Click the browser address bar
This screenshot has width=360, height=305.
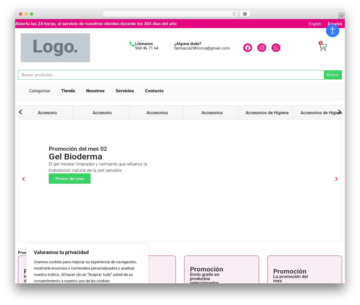coord(170,14)
